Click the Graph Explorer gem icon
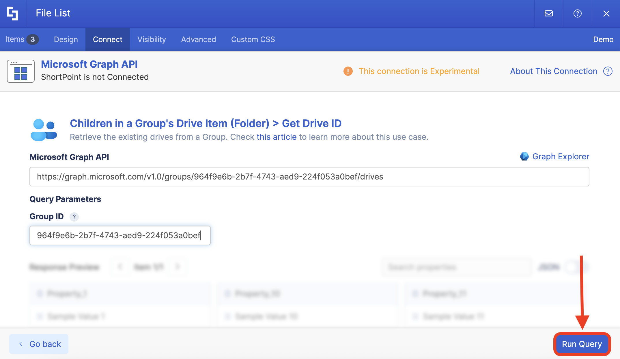Image resolution: width=620 pixels, height=359 pixels. [x=524, y=156]
